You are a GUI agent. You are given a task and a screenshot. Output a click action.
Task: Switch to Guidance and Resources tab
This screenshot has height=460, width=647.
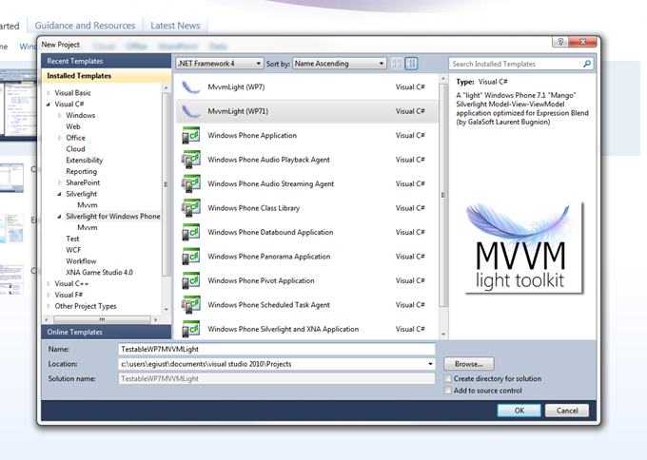(85, 26)
